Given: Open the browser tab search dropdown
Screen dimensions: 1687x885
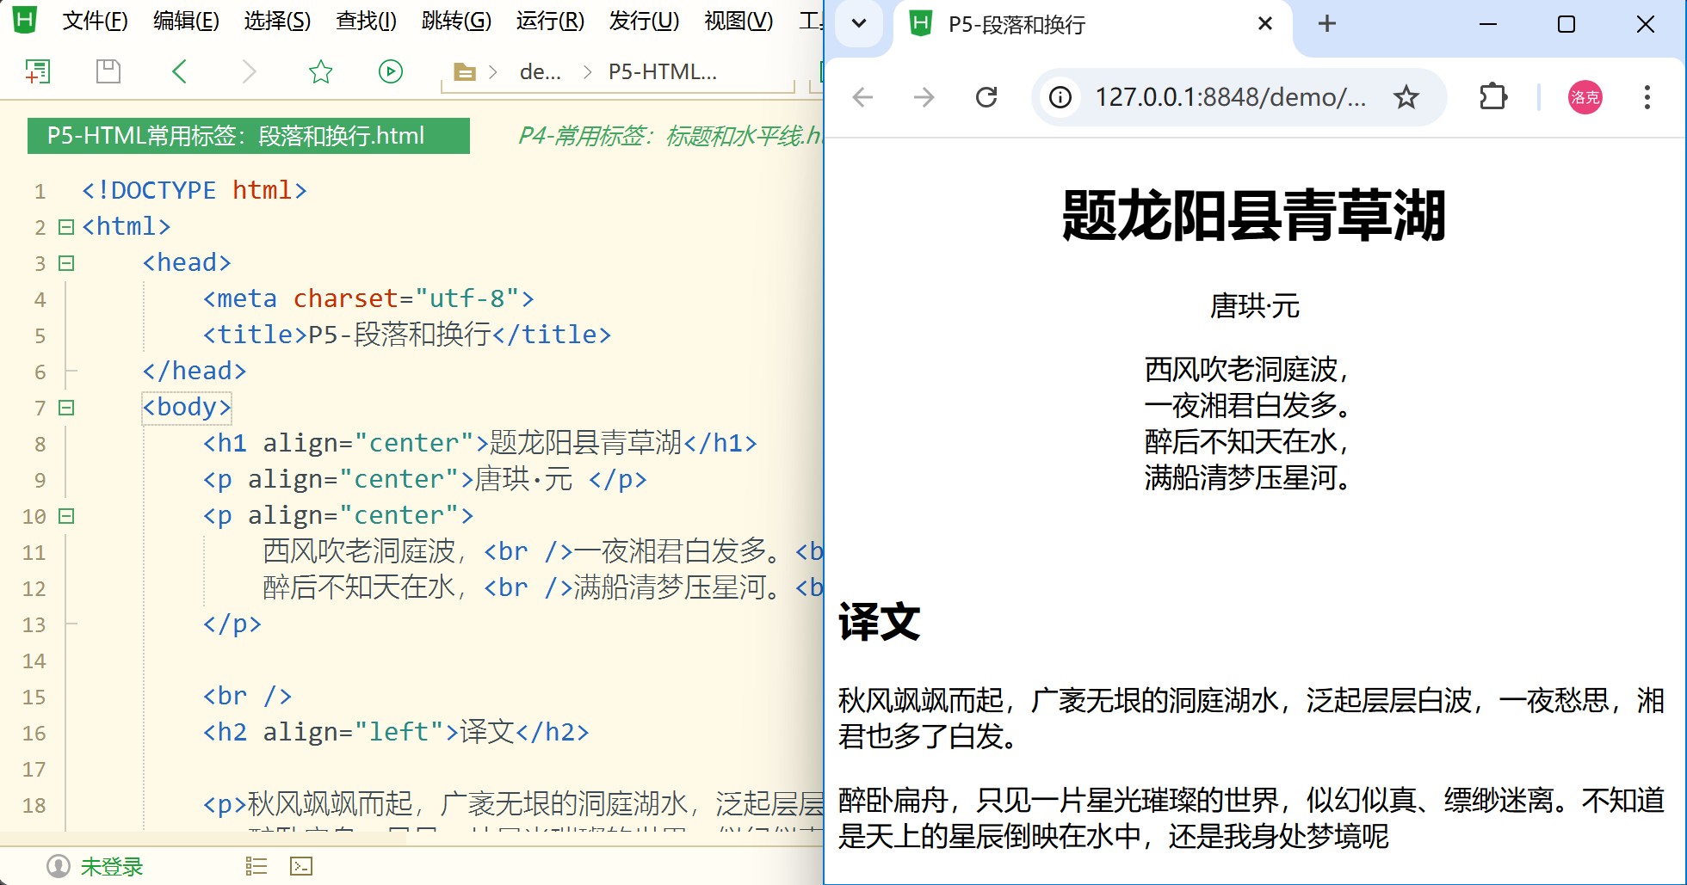Looking at the screenshot, I should pyautogui.click(x=858, y=24).
